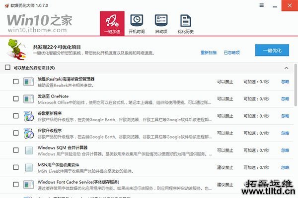Screen dimensions: 298x198
Task: Select the Windows Font Cache Service title text
Action: click(x=78, y=182)
